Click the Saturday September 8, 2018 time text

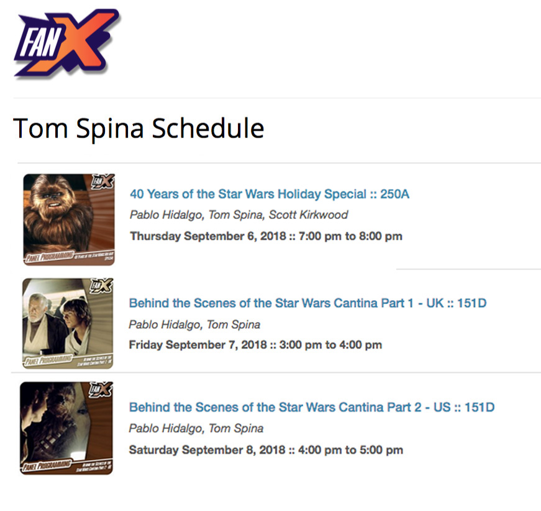pyautogui.click(x=266, y=450)
